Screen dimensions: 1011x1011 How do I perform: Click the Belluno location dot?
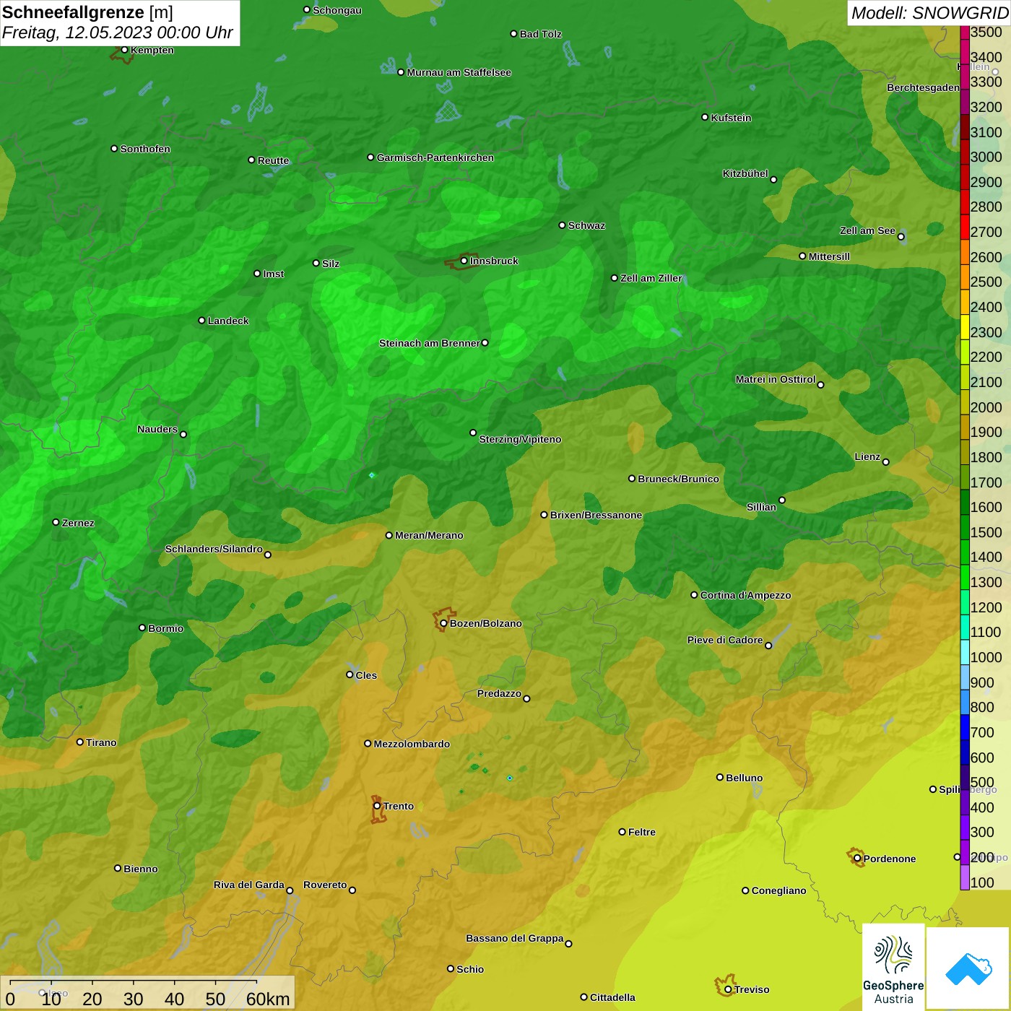[720, 777]
